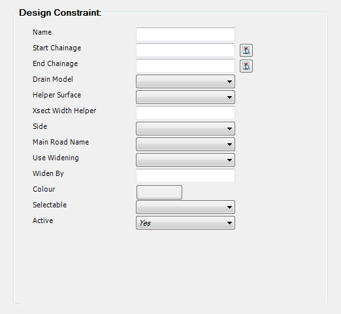Screen dimensions: 341x314
Task: Click the Side dropdown arrow
Action: (x=229, y=129)
